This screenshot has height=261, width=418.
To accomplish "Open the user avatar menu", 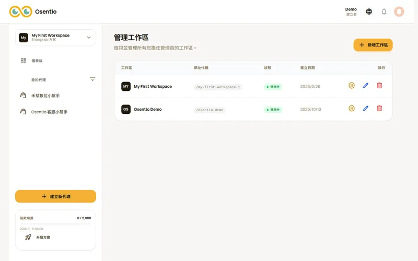I will (399, 11).
